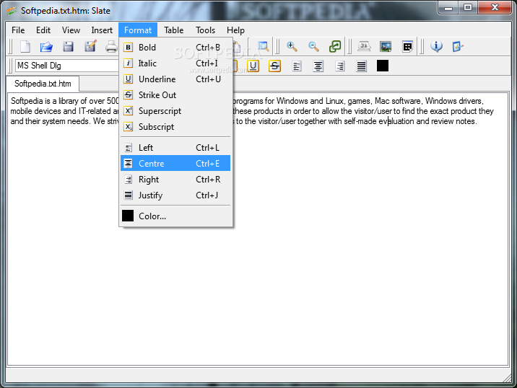Maximize the Slate window
517x388 pixels.
click(468, 8)
